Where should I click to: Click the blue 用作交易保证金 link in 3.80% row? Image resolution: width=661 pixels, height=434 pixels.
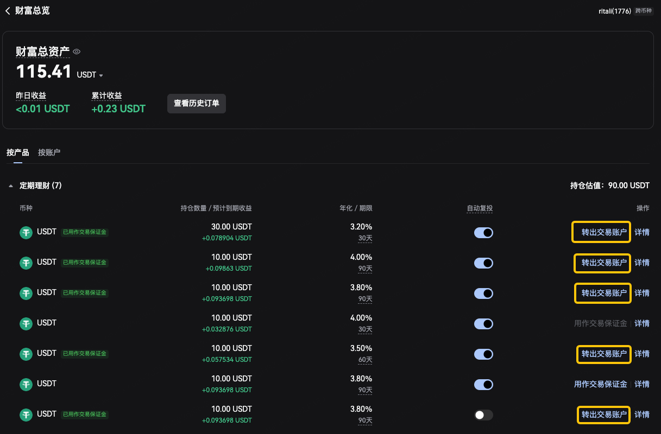tap(601, 384)
